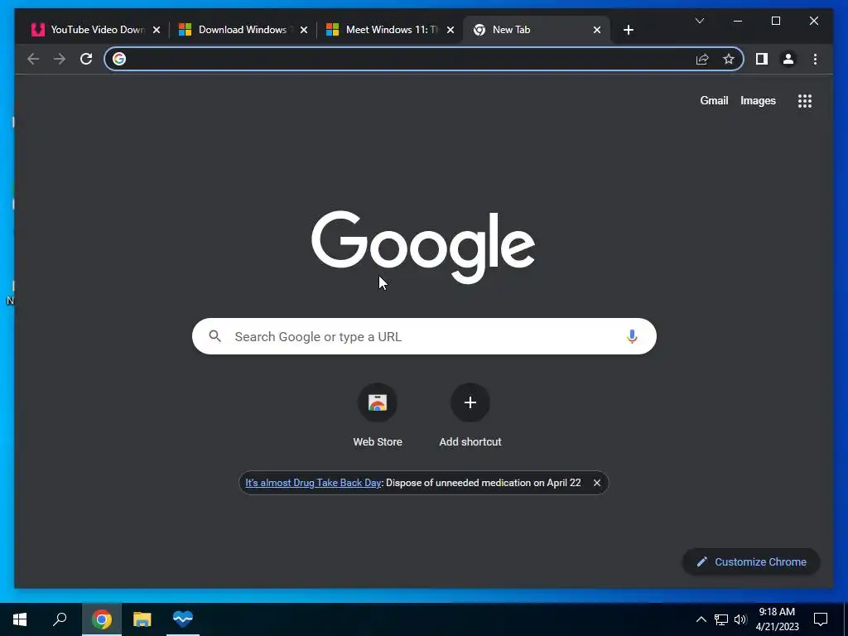This screenshot has height=636, width=848.
Task: Open the notification center icon
Action: (x=821, y=619)
